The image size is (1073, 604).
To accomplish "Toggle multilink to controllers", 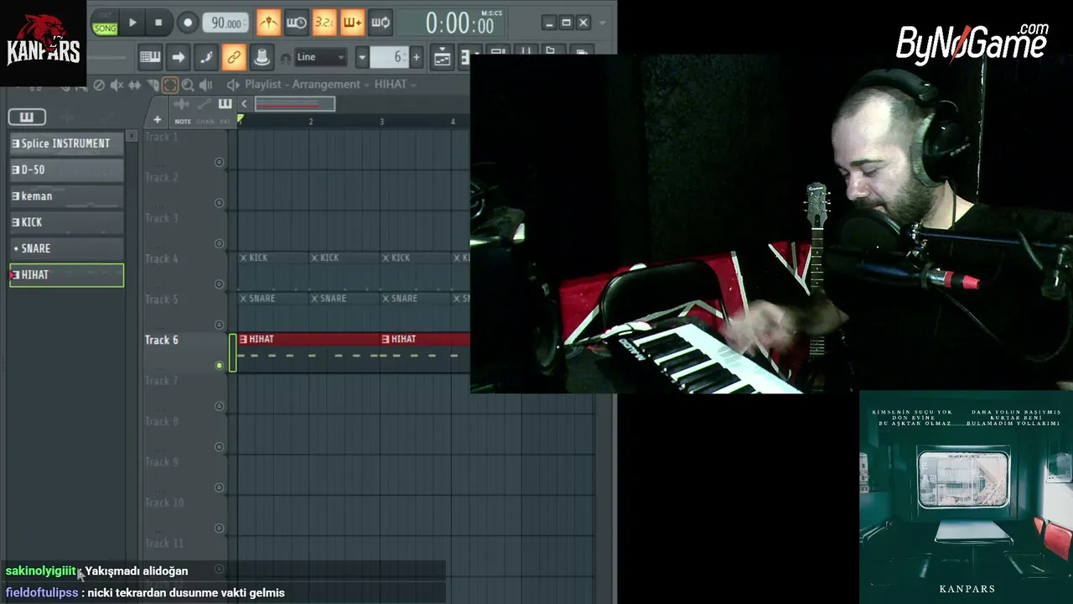I will point(234,57).
